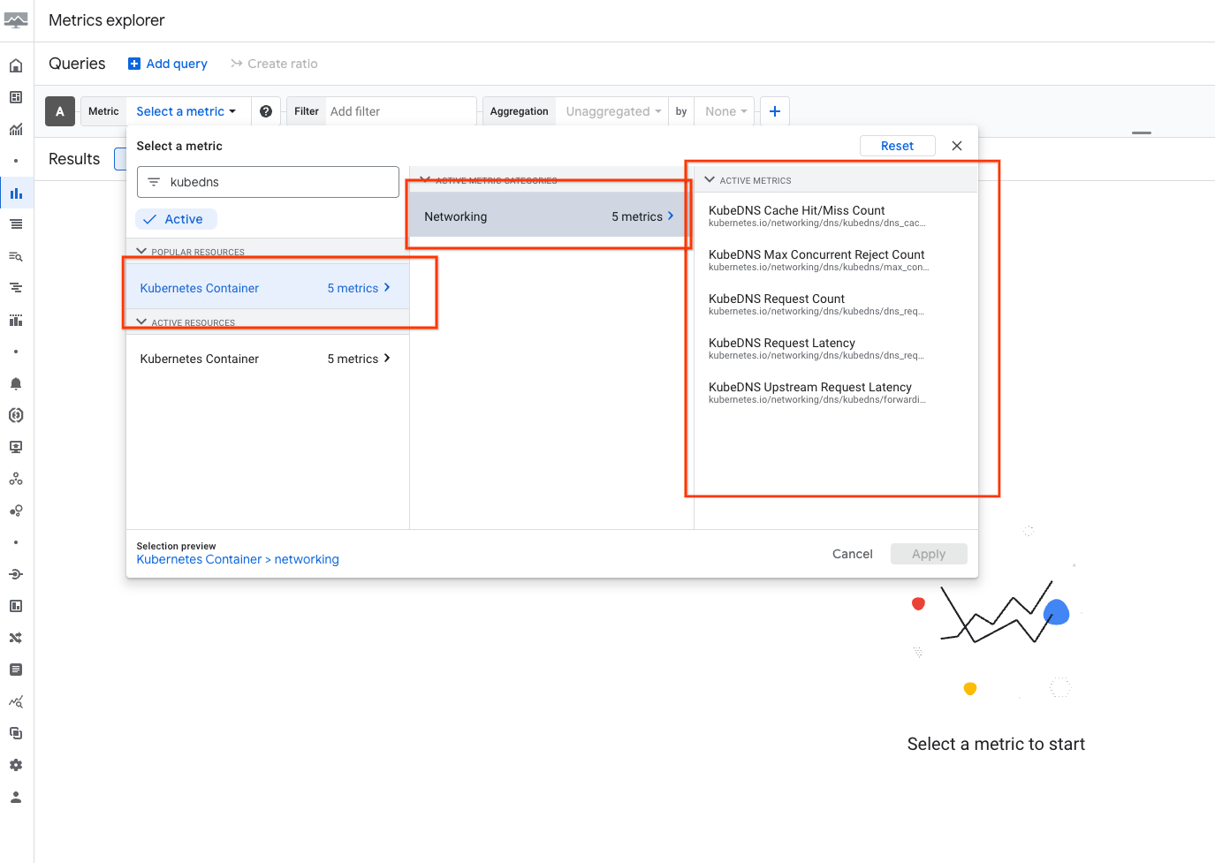Click the Kubernetes Container > networking preview link
Screen dimensions: 1215x863
coord(238,559)
